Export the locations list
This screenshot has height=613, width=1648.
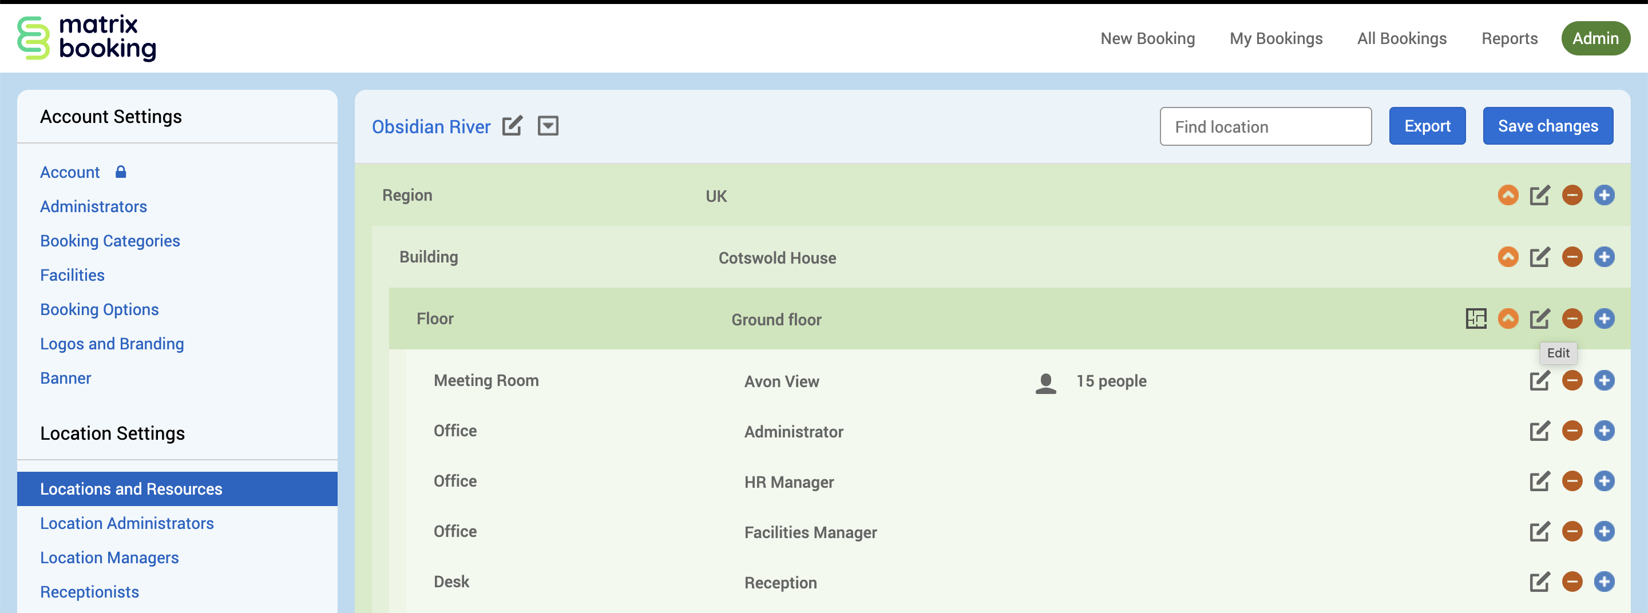coord(1427,126)
